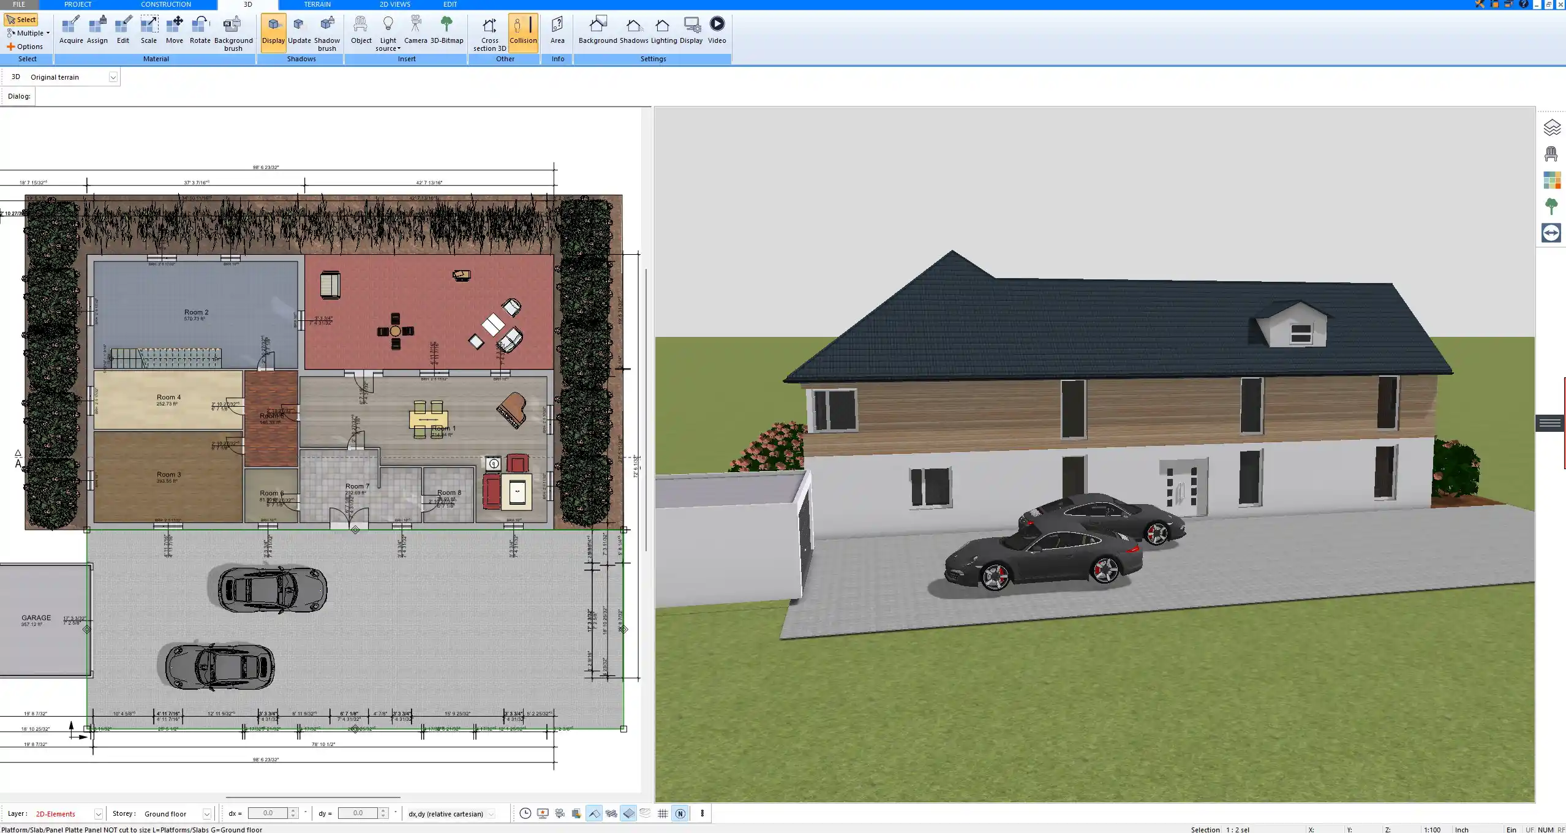Click the video camera icon in bottom toolbar
The width and height of the screenshot is (1566, 833).
[x=560, y=813]
